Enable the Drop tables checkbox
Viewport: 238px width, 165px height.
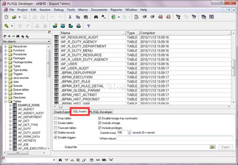(x=55, y=118)
